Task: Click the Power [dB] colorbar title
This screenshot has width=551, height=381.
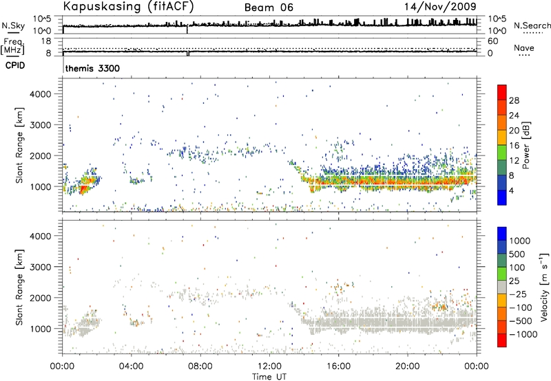Action: 526,145
